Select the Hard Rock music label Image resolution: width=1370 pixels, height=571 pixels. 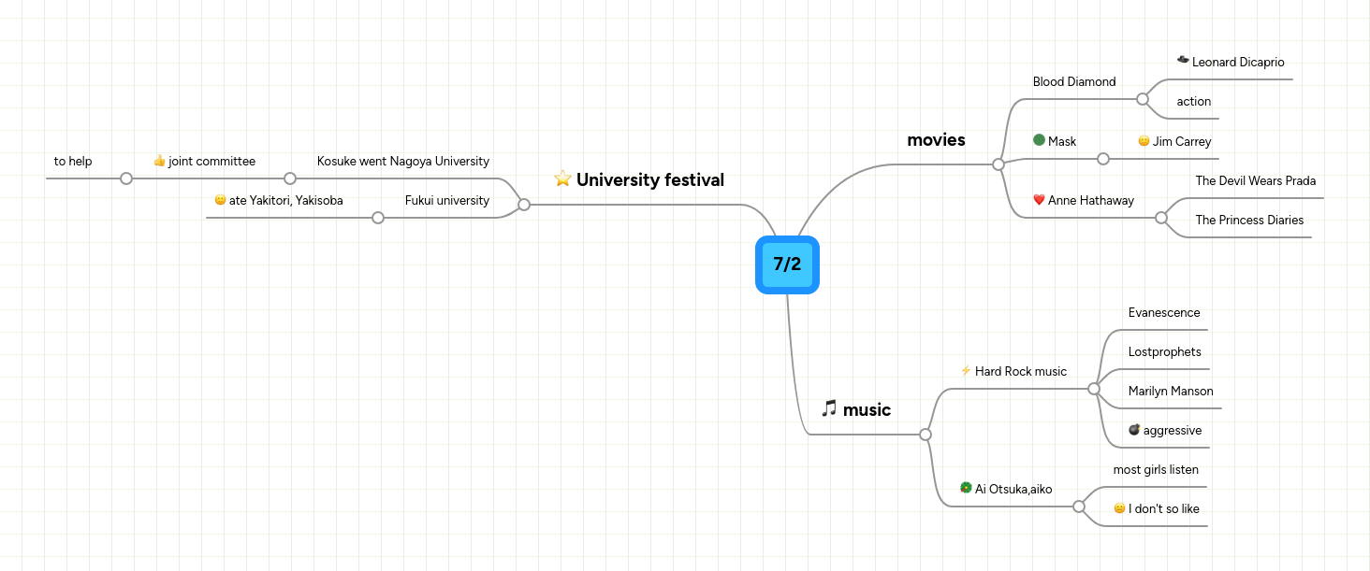click(x=1021, y=371)
